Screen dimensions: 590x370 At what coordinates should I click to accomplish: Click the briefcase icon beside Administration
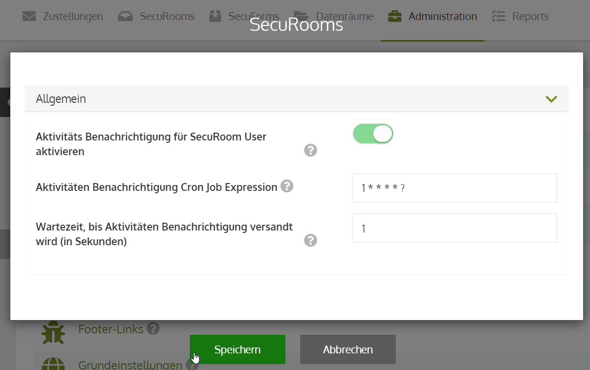pyautogui.click(x=394, y=17)
